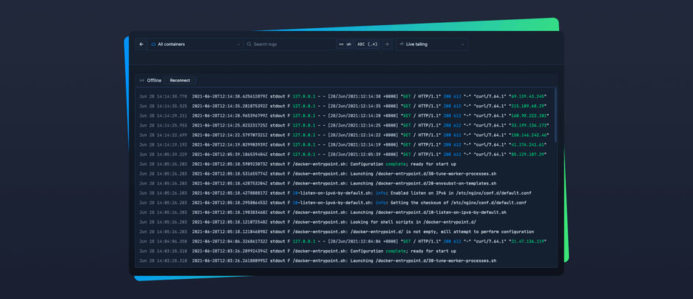Click the log viewer vertical scrollbar
Viewport: 693px width, 299px height.
(x=555, y=115)
